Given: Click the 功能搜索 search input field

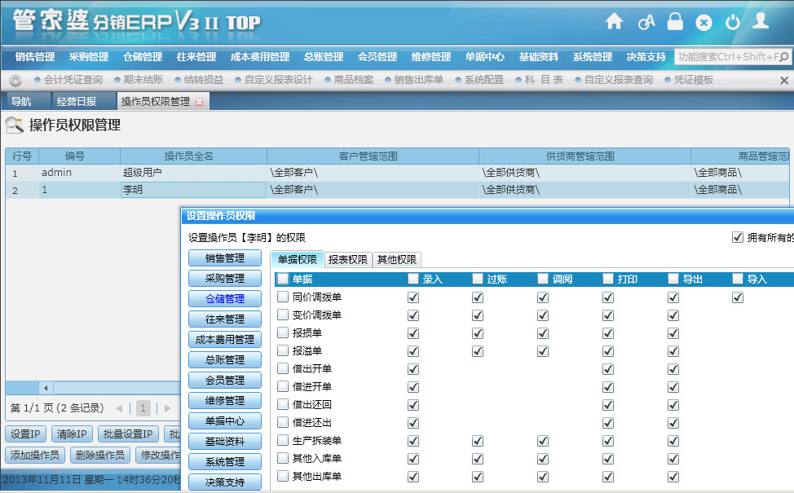Looking at the screenshot, I should (727, 57).
